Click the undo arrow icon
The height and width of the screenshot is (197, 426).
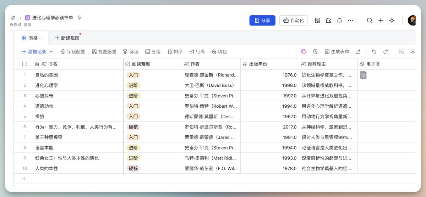click(374, 52)
